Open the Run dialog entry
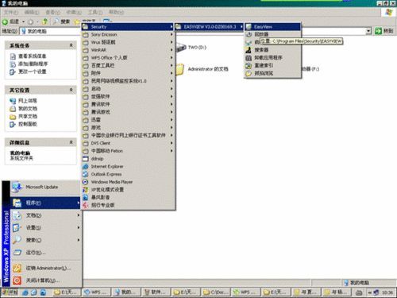 (x=45, y=253)
